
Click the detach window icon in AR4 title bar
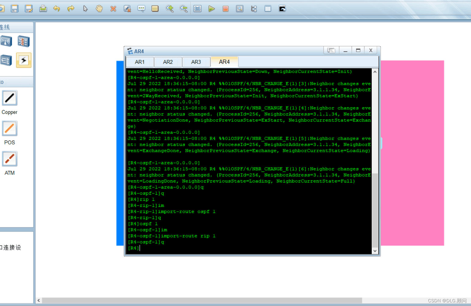[x=331, y=50]
